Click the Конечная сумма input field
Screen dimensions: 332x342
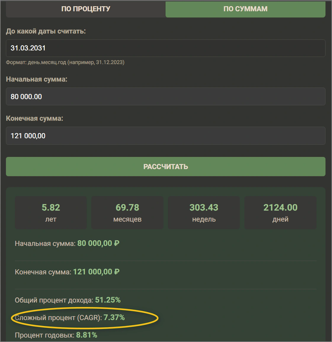pyautogui.click(x=166, y=136)
